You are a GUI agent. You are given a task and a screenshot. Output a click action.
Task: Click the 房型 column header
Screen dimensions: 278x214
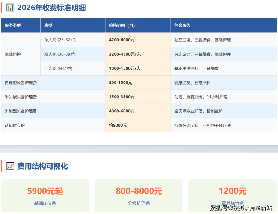[48, 26]
